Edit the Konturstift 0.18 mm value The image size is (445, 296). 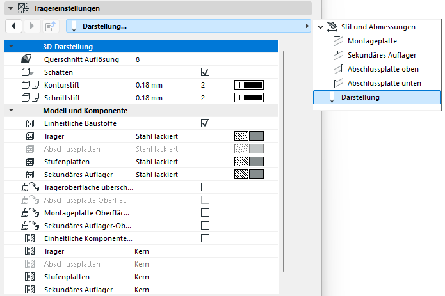[149, 85]
